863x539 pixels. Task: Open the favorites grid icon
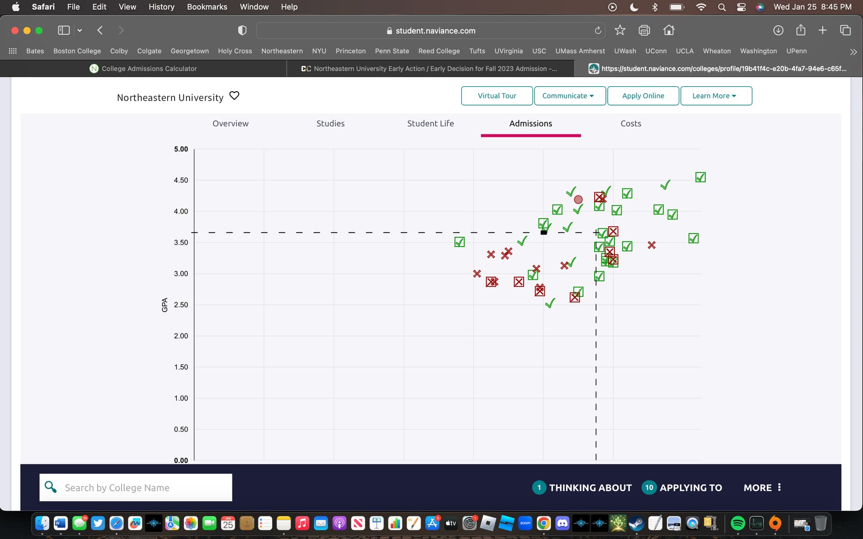click(x=13, y=51)
